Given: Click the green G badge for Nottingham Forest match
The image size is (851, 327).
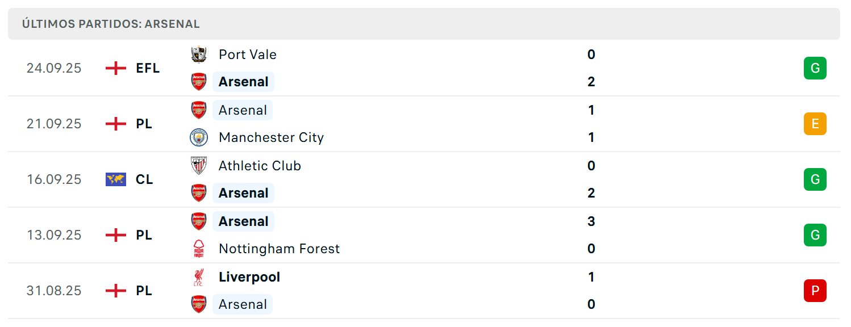Looking at the screenshot, I should (815, 235).
